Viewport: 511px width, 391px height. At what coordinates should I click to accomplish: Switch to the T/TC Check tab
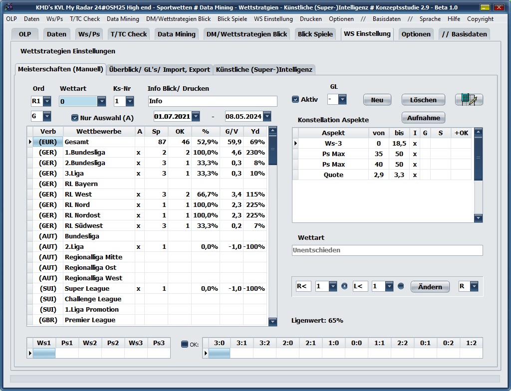pyautogui.click(x=129, y=34)
